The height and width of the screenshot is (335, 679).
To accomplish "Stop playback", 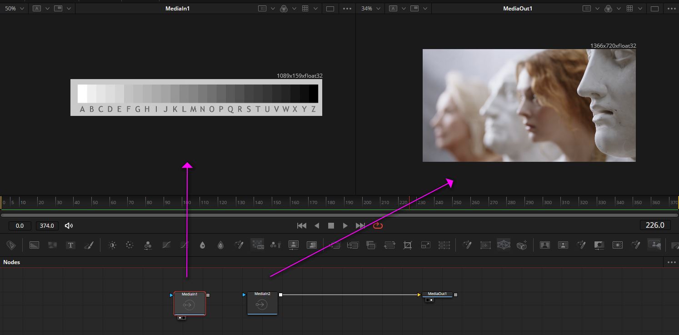I will [331, 225].
